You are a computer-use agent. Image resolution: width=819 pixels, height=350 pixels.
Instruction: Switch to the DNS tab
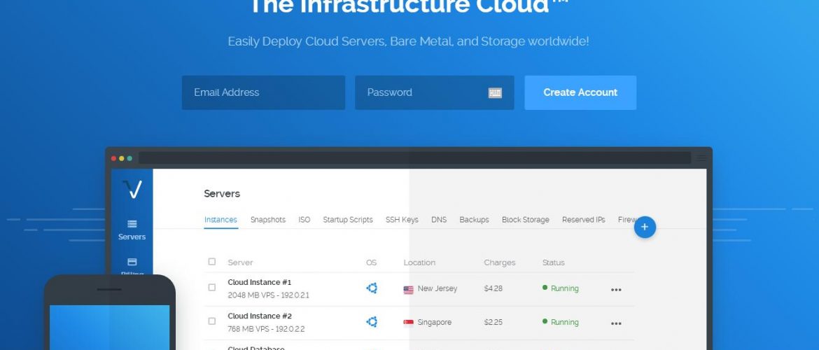point(439,220)
